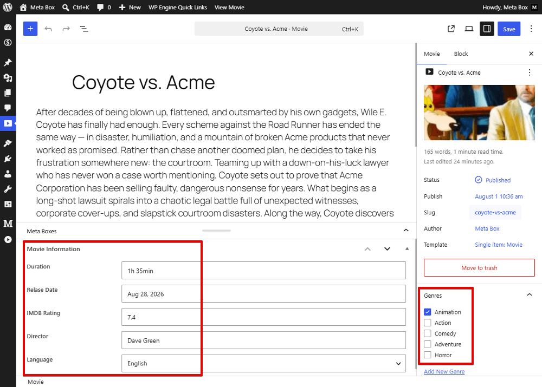
Task: Switch to the Movie tab
Action: [432, 54]
